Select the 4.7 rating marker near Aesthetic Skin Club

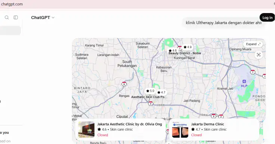pos(161,92)
